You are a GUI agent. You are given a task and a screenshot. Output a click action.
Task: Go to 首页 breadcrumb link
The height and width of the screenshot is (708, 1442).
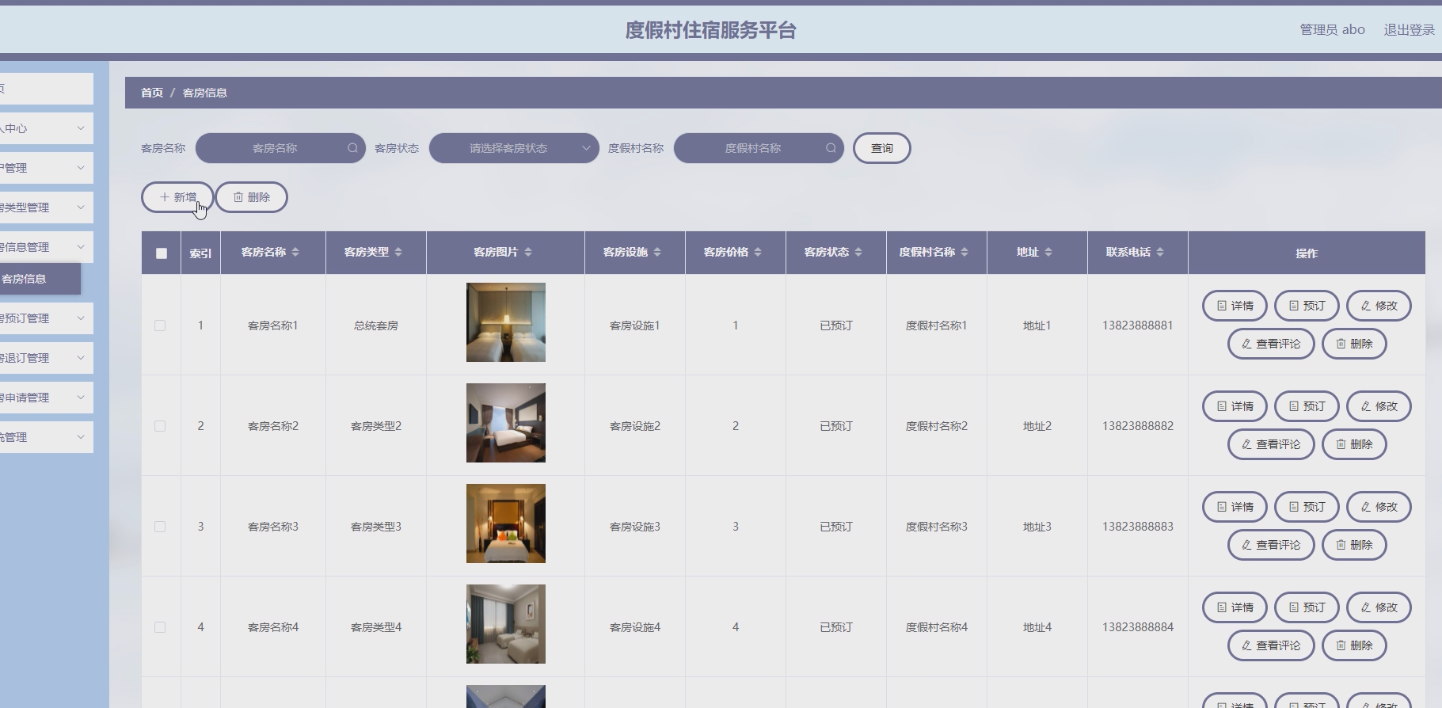pyautogui.click(x=152, y=93)
